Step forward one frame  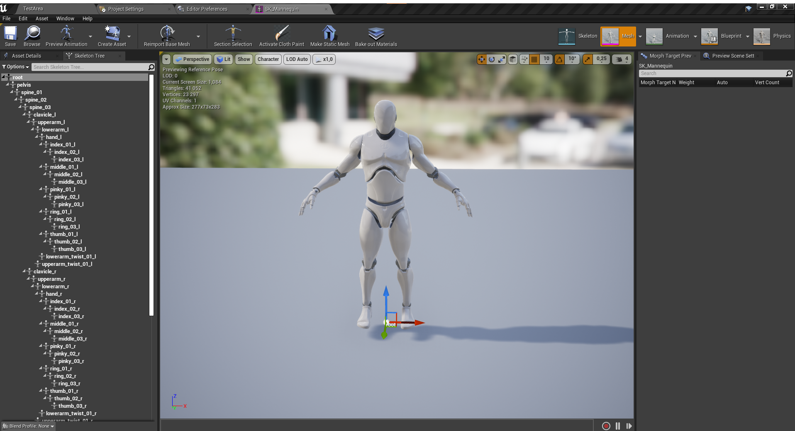coord(629,426)
